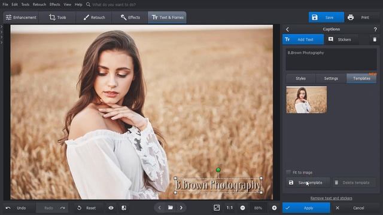Viewport: 383px width, 215px height.
Task: Click the Redo button
Action: 52,208
